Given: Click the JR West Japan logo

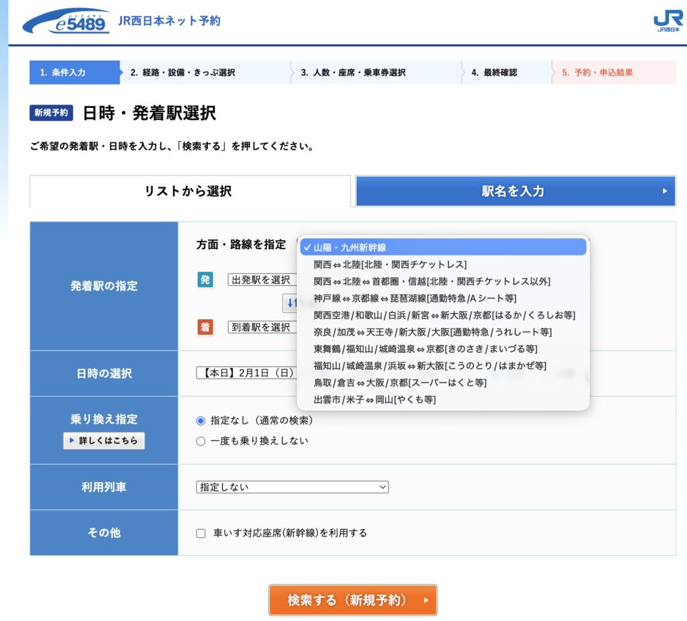Looking at the screenshot, I should (x=668, y=21).
